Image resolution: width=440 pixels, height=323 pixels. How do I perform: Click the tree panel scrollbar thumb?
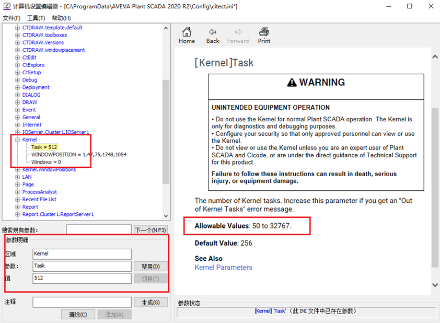pyautogui.click(x=166, y=132)
